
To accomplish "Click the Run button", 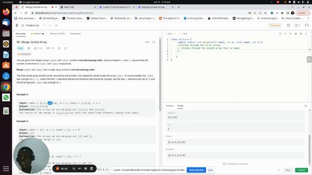I will [288, 170].
